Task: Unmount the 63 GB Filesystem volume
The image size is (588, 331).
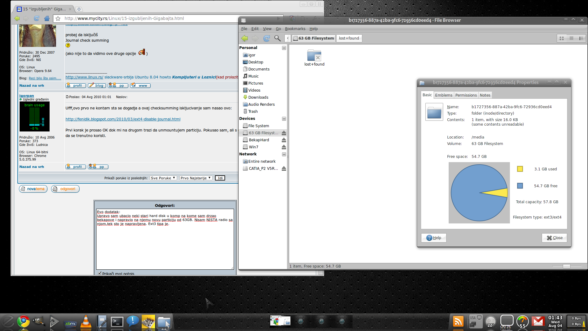Action: [284, 133]
